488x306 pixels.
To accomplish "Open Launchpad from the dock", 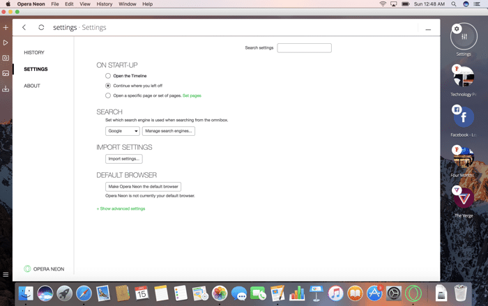I will coord(64,293).
